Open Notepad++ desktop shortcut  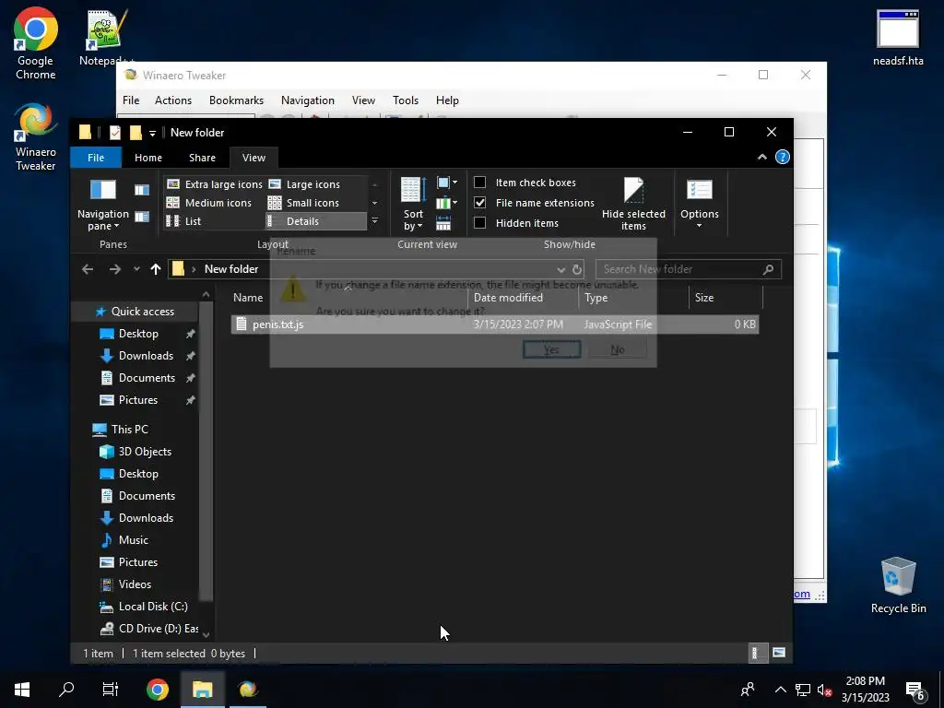point(107,37)
